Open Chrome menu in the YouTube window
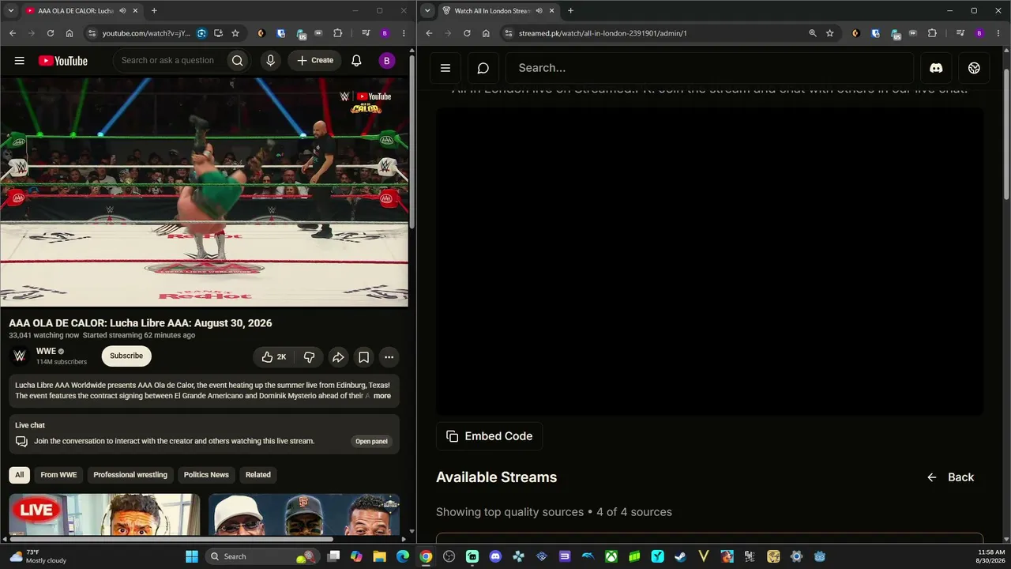Image resolution: width=1011 pixels, height=569 pixels. (404, 33)
